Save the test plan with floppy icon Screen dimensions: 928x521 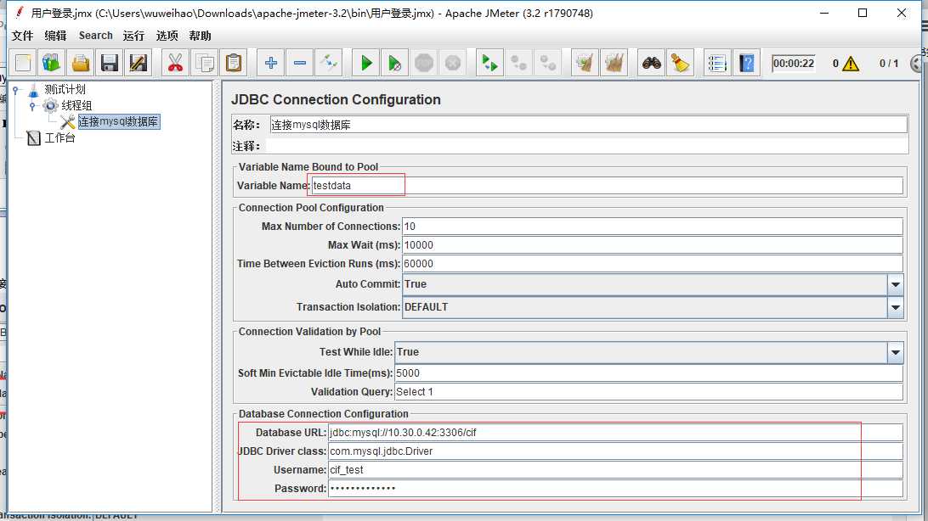(110, 63)
